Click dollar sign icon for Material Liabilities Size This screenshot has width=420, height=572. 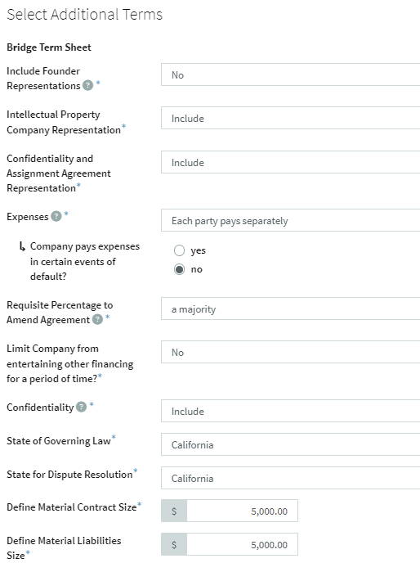174,544
